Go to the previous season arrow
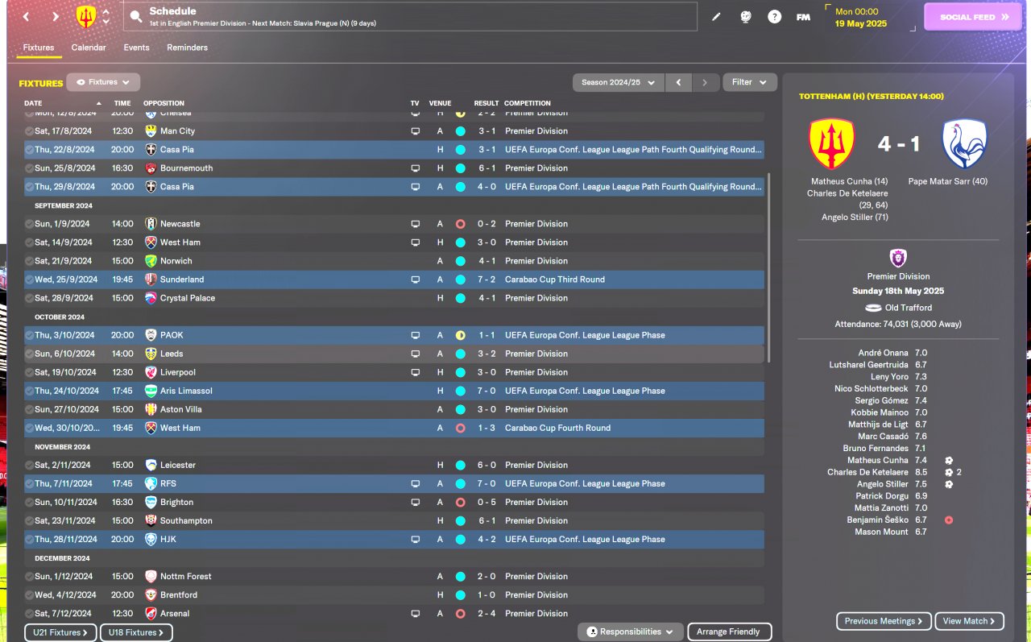Viewport: 1031px width, 642px height. coord(678,82)
